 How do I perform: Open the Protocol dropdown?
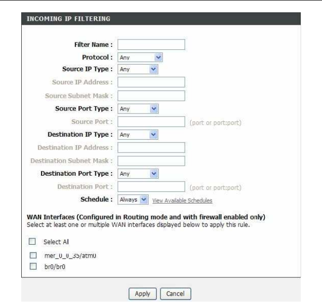tap(140, 57)
